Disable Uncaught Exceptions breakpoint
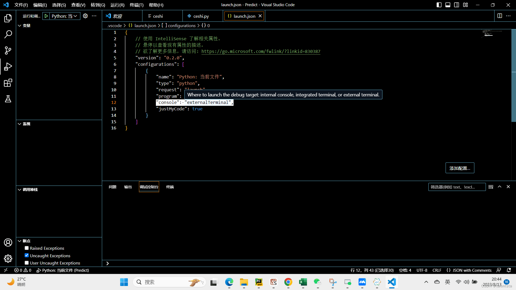Viewport: 516px width, 290px height. pos(27,255)
